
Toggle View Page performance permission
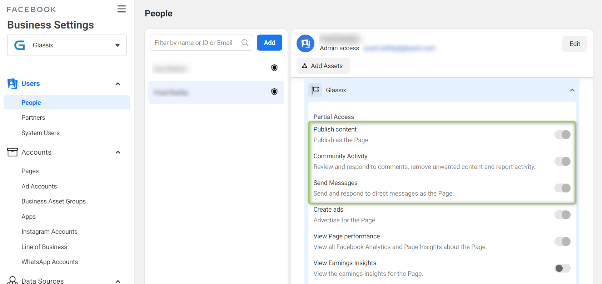[562, 242]
